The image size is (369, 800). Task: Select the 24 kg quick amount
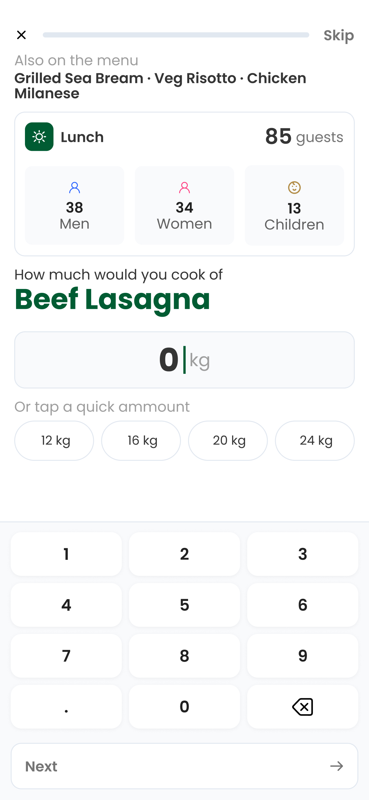tap(315, 440)
